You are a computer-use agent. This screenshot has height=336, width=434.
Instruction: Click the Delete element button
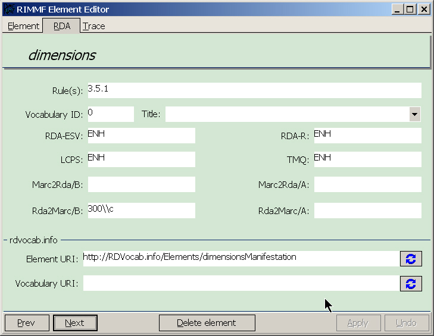(207, 323)
